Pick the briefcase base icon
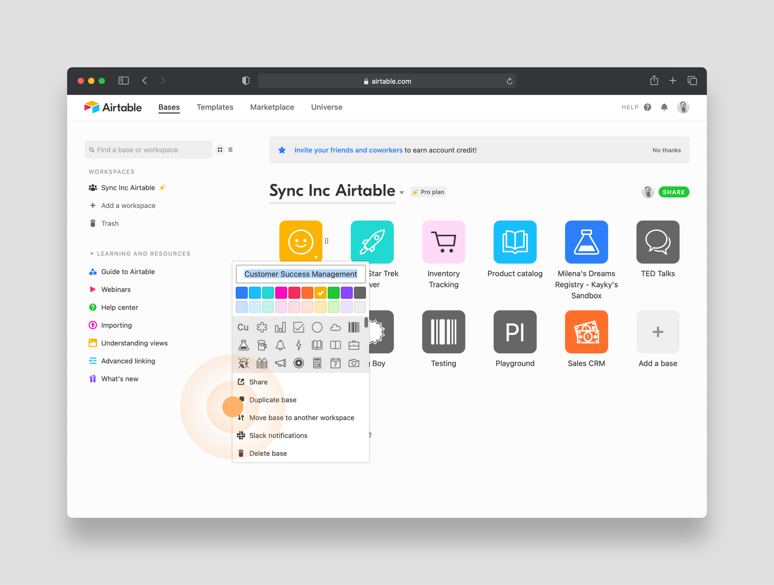 click(x=354, y=345)
